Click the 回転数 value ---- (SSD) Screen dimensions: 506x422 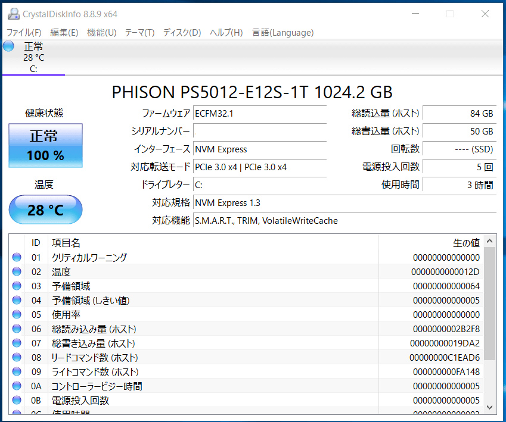(459, 149)
